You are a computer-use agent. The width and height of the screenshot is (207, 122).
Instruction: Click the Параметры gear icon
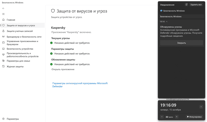tap(4, 119)
